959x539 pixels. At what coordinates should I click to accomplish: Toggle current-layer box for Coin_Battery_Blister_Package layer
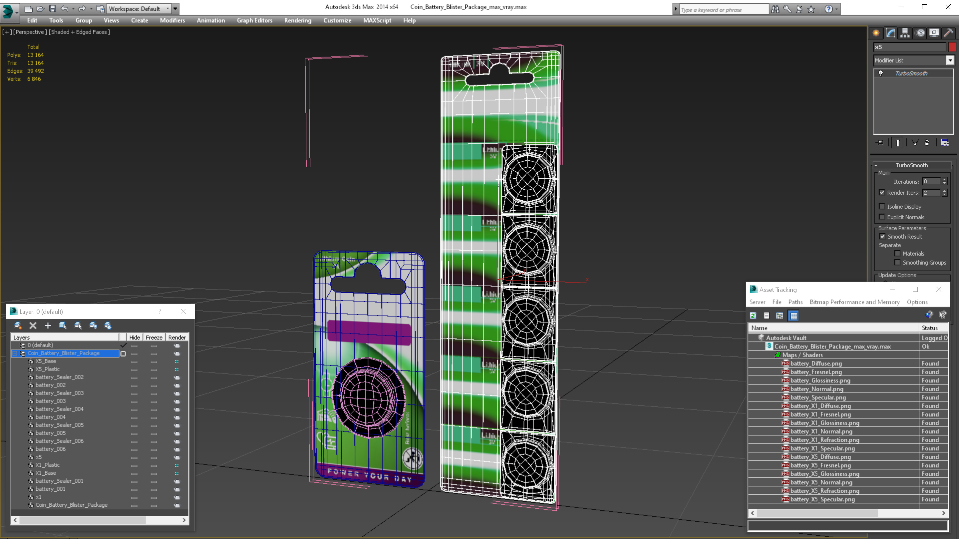pyautogui.click(x=123, y=353)
